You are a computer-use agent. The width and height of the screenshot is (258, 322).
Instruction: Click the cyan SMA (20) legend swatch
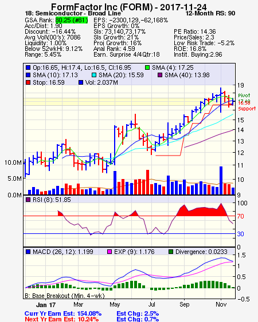93,75
